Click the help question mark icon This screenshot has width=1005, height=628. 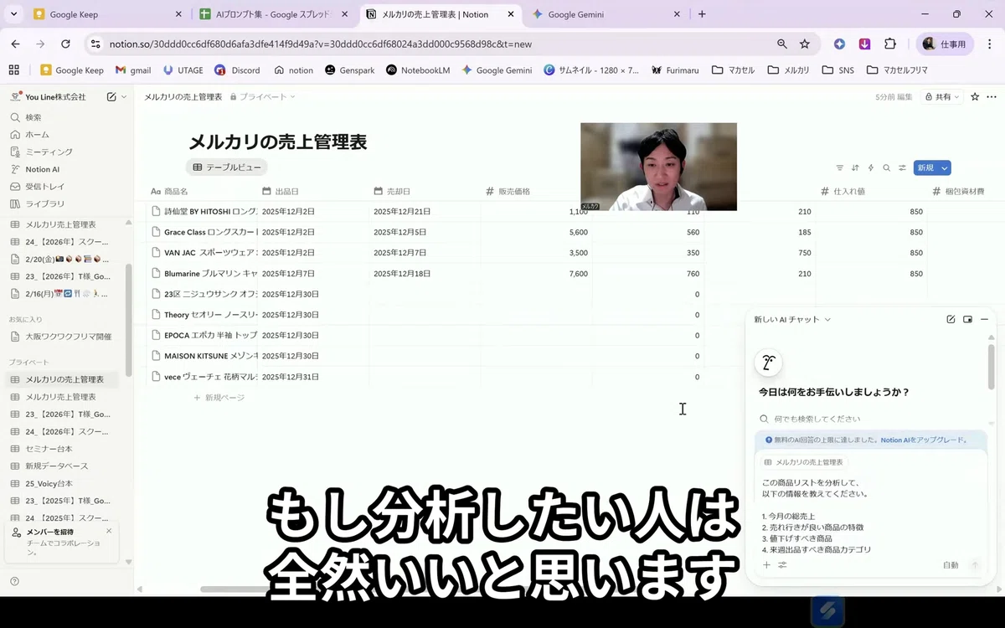(14, 581)
